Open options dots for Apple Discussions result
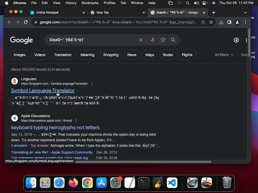 pyautogui.click(x=76, y=121)
